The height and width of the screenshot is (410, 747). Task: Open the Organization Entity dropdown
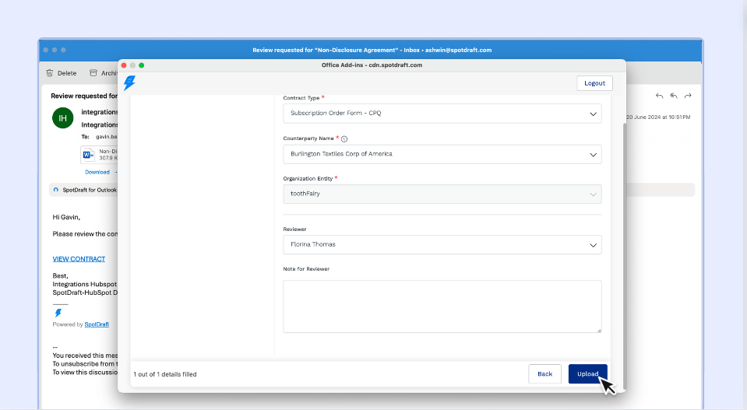click(442, 194)
